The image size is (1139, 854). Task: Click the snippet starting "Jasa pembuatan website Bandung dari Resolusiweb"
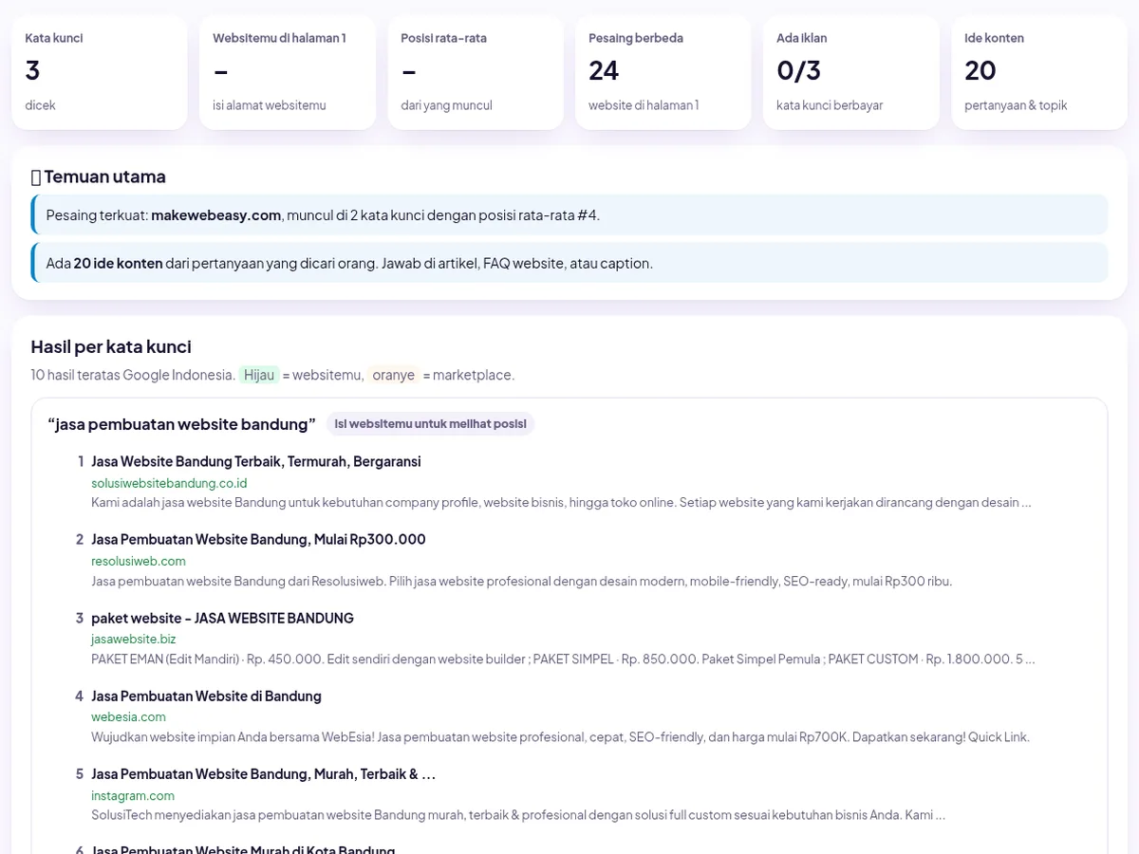pos(521,581)
